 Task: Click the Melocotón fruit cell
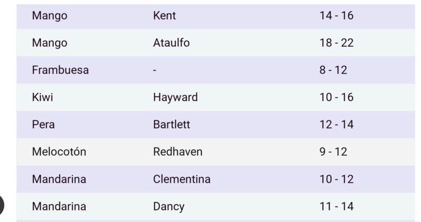pos(59,152)
